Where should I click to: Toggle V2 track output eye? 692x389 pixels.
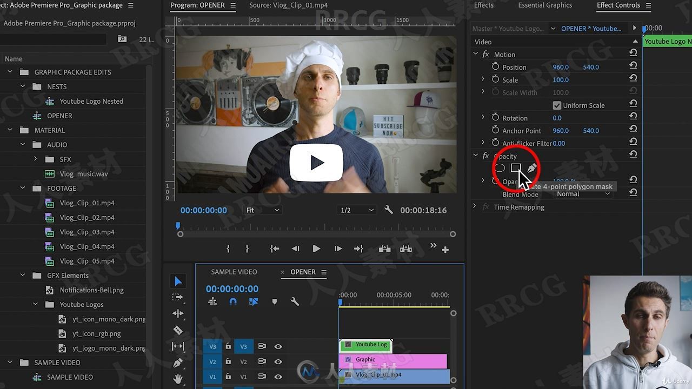point(278,361)
